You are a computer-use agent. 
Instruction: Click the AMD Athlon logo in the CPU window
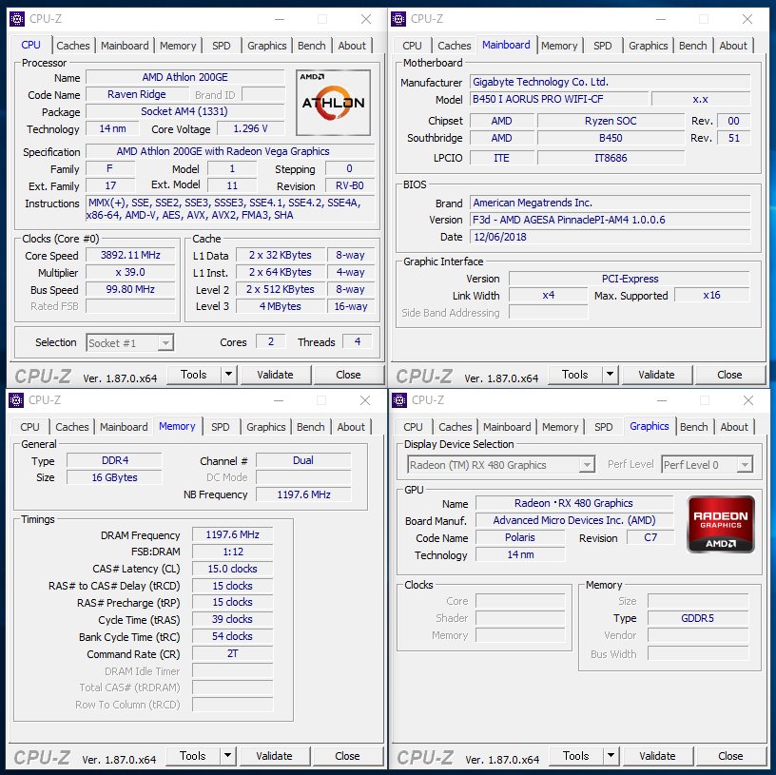(333, 103)
